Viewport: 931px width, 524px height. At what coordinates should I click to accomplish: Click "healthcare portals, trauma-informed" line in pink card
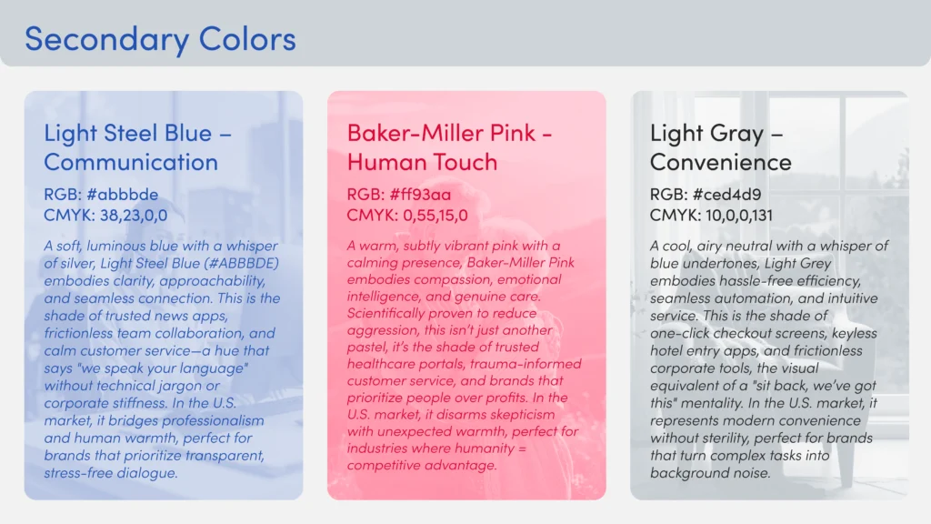click(463, 364)
